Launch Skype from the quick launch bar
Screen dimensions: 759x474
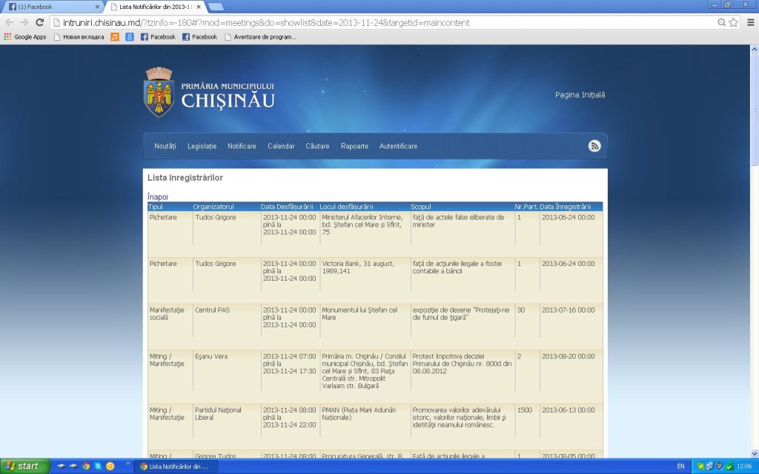click(98, 466)
